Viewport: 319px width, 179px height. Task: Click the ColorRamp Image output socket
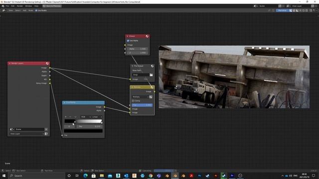click(105, 107)
